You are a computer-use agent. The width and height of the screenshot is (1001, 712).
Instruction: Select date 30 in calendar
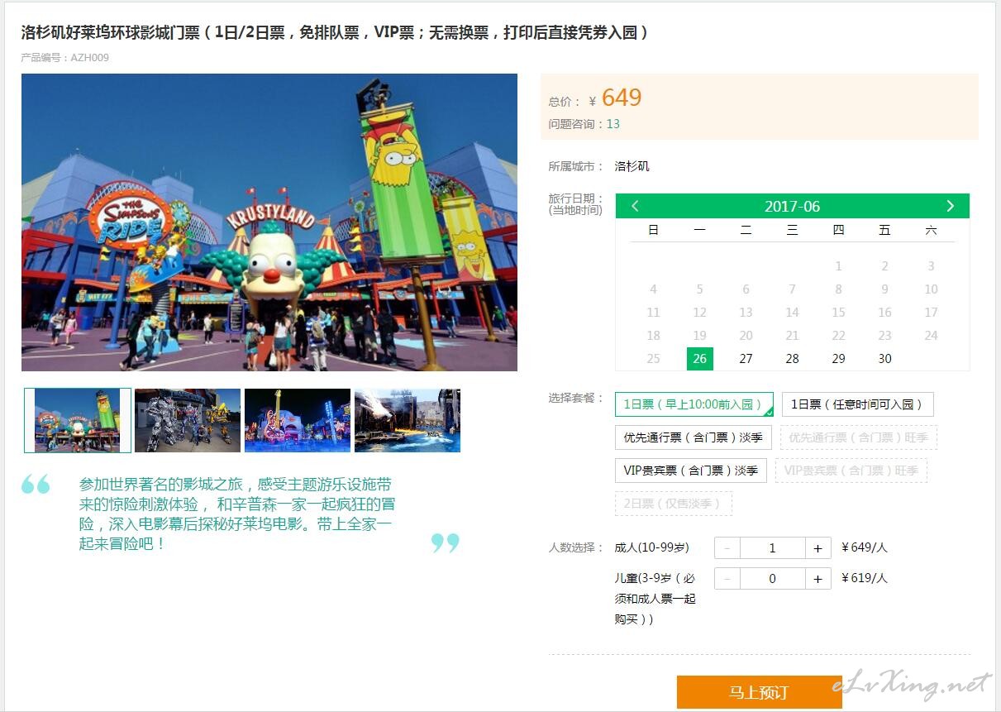[884, 358]
